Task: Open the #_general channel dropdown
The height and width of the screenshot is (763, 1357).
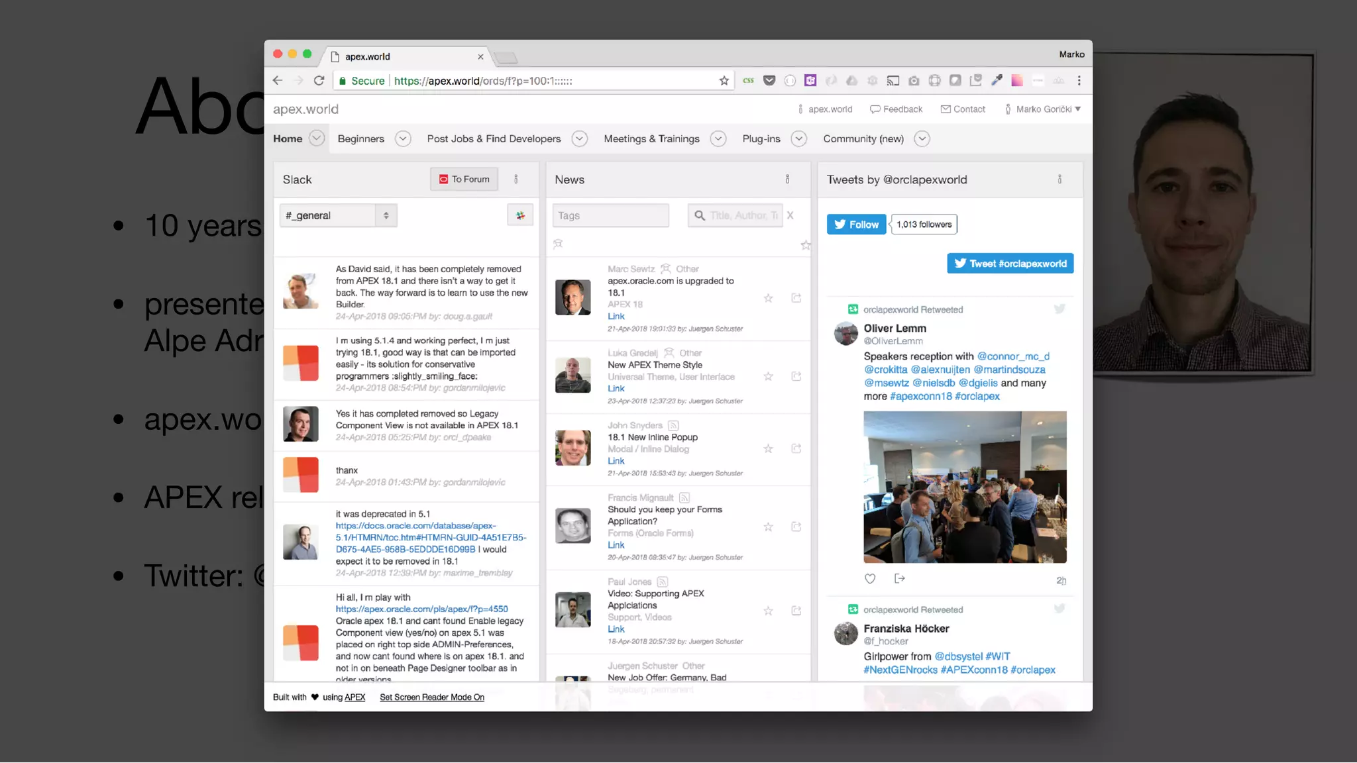Action: [x=338, y=216]
